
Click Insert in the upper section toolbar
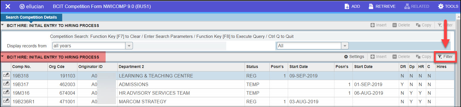coord(378,25)
